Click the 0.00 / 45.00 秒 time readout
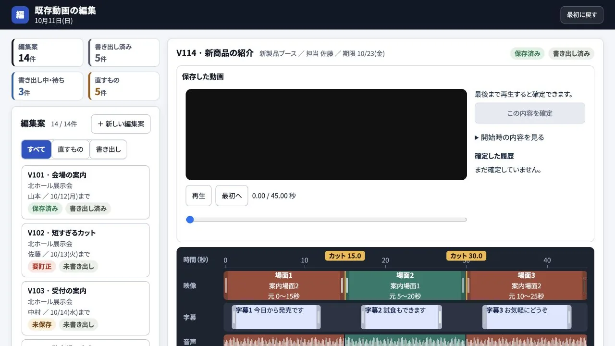This screenshot has width=615, height=346. point(274,196)
